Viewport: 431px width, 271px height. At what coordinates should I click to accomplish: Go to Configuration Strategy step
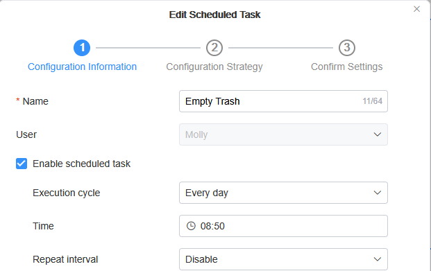(x=214, y=67)
